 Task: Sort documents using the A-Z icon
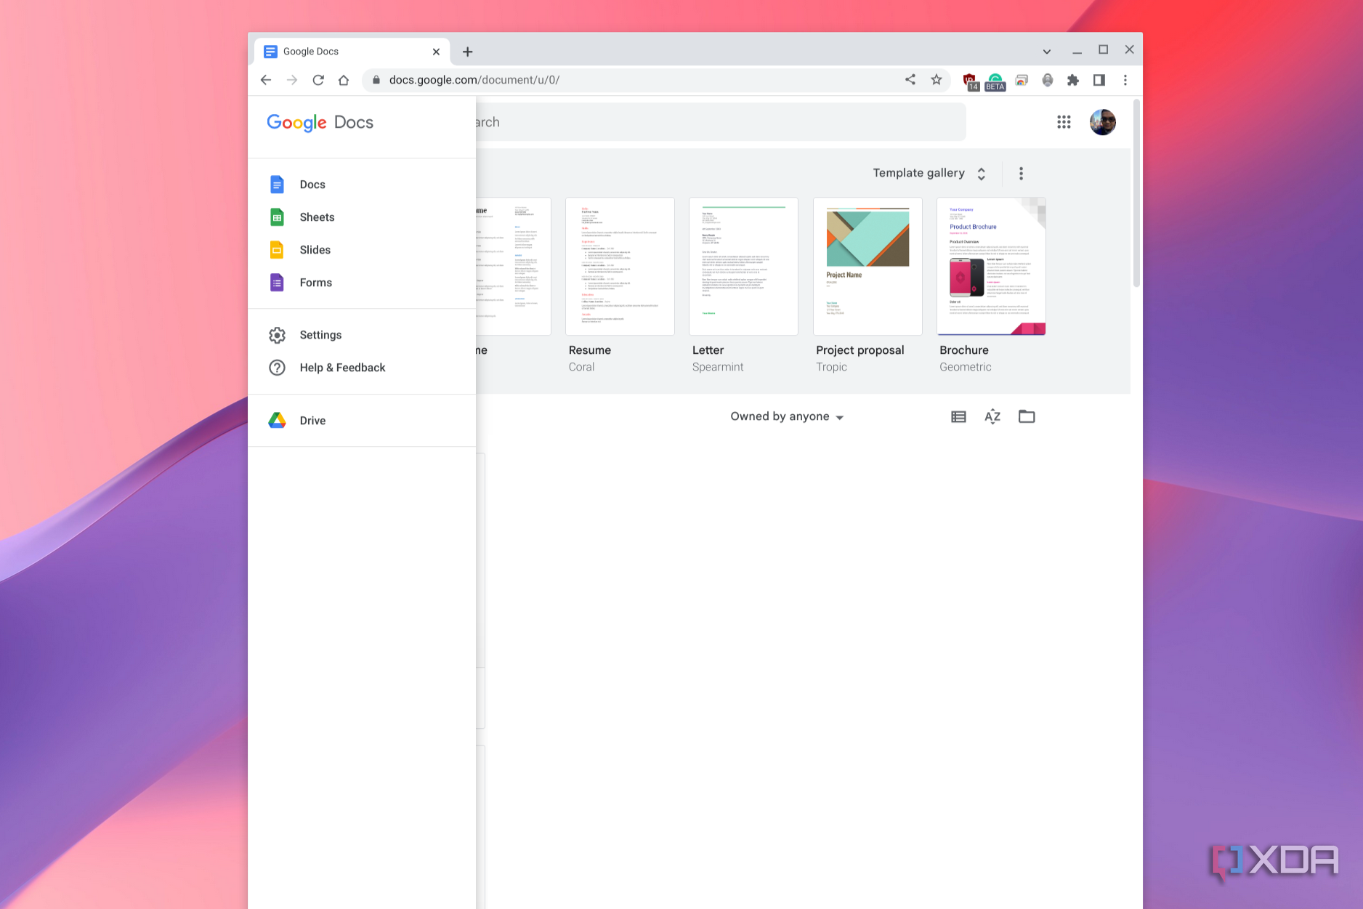[x=992, y=416]
